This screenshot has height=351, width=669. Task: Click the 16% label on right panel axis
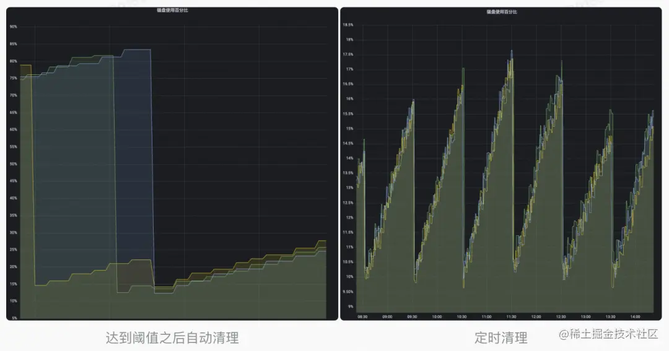click(x=349, y=99)
